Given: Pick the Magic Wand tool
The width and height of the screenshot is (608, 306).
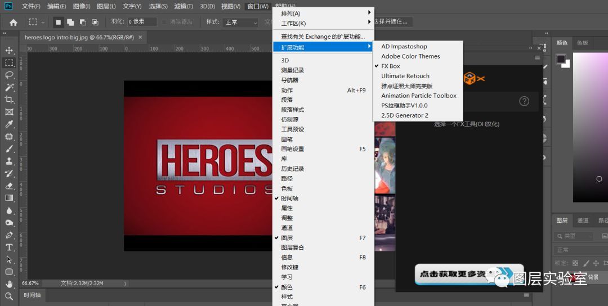Looking at the screenshot, I should coord(9,87).
